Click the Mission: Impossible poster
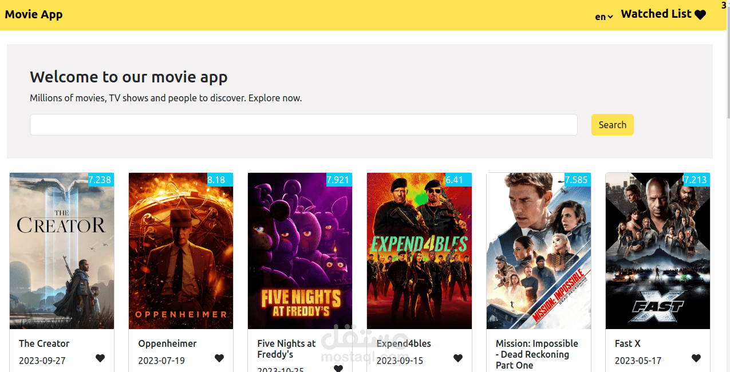Viewport: 730px width, 372px height. [538, 251]
